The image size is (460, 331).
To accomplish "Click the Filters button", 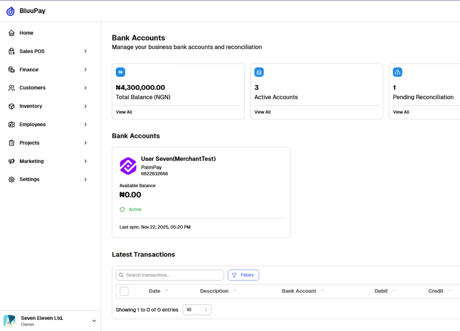I will (x=243, y=275).
